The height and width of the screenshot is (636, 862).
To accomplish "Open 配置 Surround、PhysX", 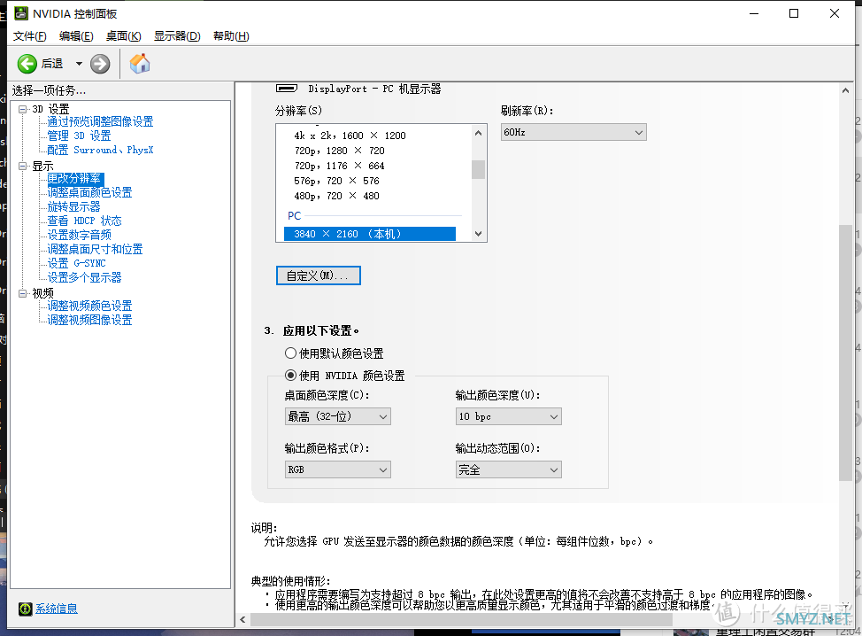I will 100,151.
